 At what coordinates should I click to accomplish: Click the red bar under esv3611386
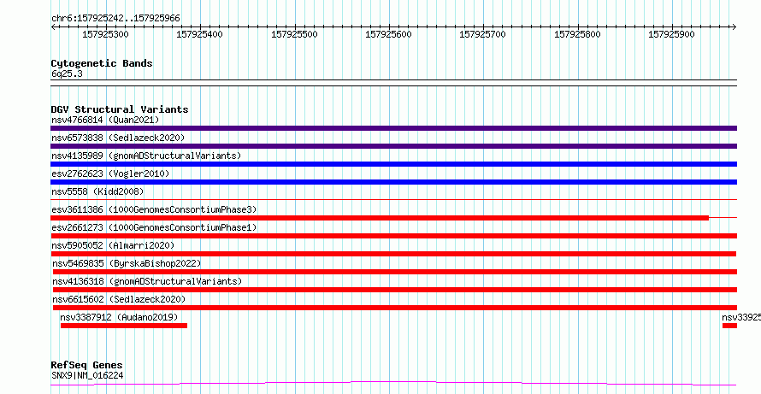pos(380,218)
